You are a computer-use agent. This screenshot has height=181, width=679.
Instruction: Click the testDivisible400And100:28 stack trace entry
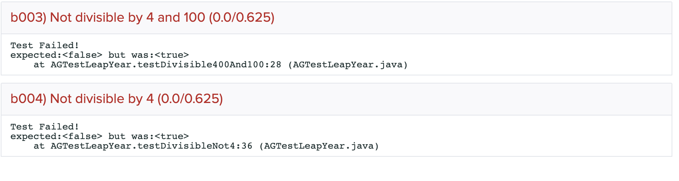coord(166,65)
